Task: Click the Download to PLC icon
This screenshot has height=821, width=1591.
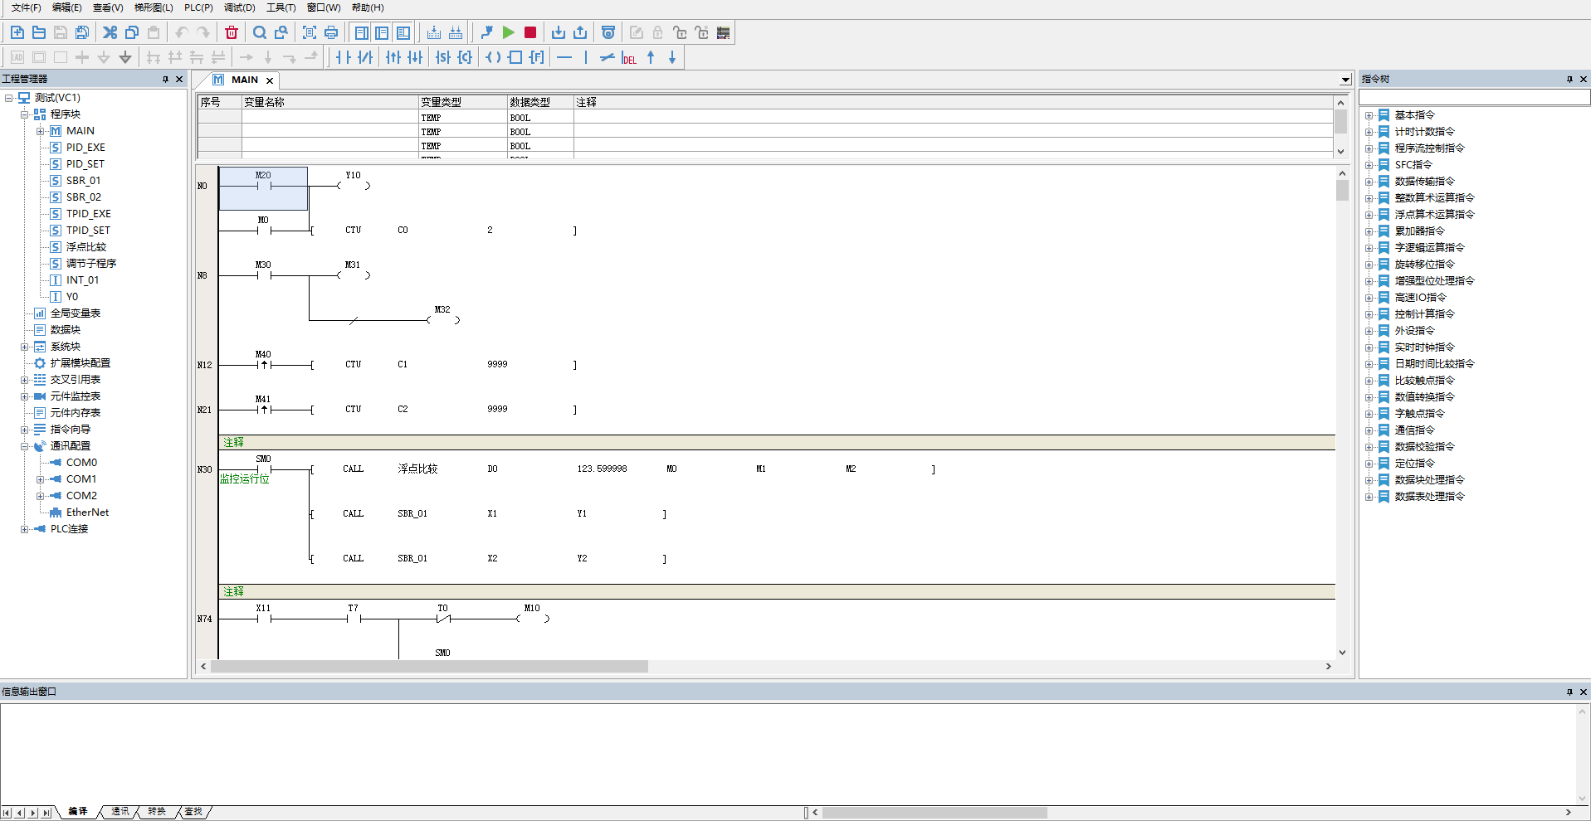Action: pyautogui.click(x=559, y=32)
